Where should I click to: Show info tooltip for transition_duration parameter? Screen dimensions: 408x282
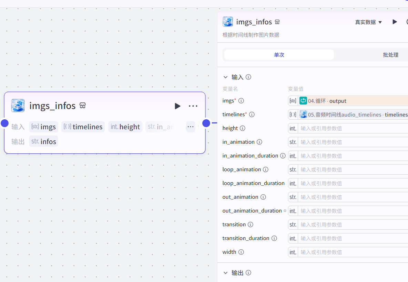[x=274, y=238]
